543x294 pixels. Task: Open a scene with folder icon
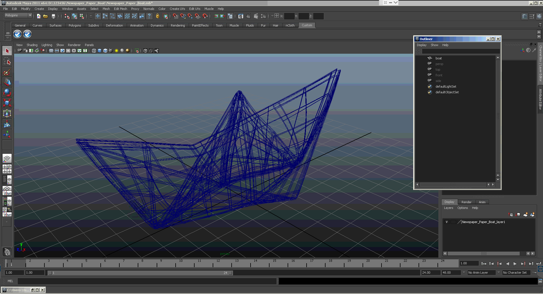point(46,16)
